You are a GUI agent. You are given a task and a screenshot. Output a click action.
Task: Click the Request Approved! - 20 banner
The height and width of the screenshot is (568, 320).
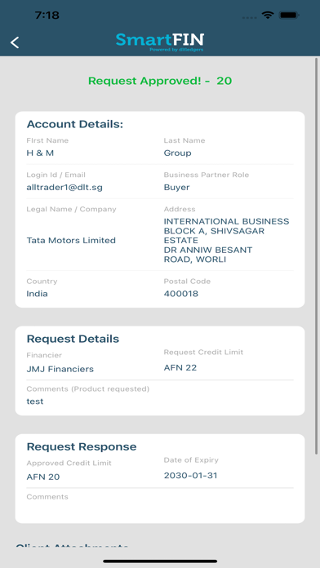pyautogui.click(x=160, y=81)
